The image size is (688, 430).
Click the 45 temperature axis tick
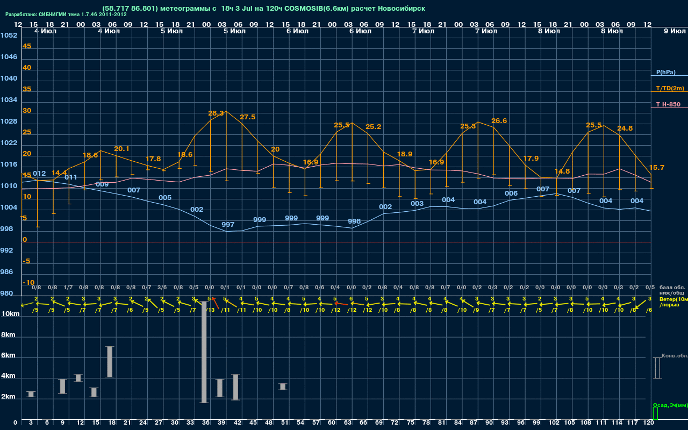coord(27,46)
